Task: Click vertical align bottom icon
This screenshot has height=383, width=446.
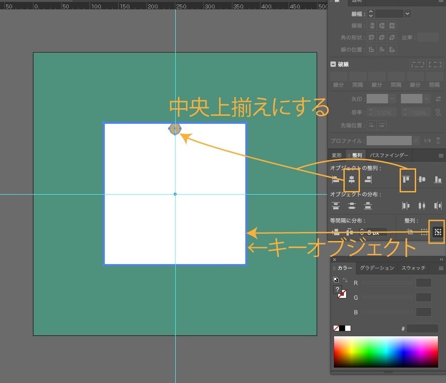Action: click(x=438, y=179)
